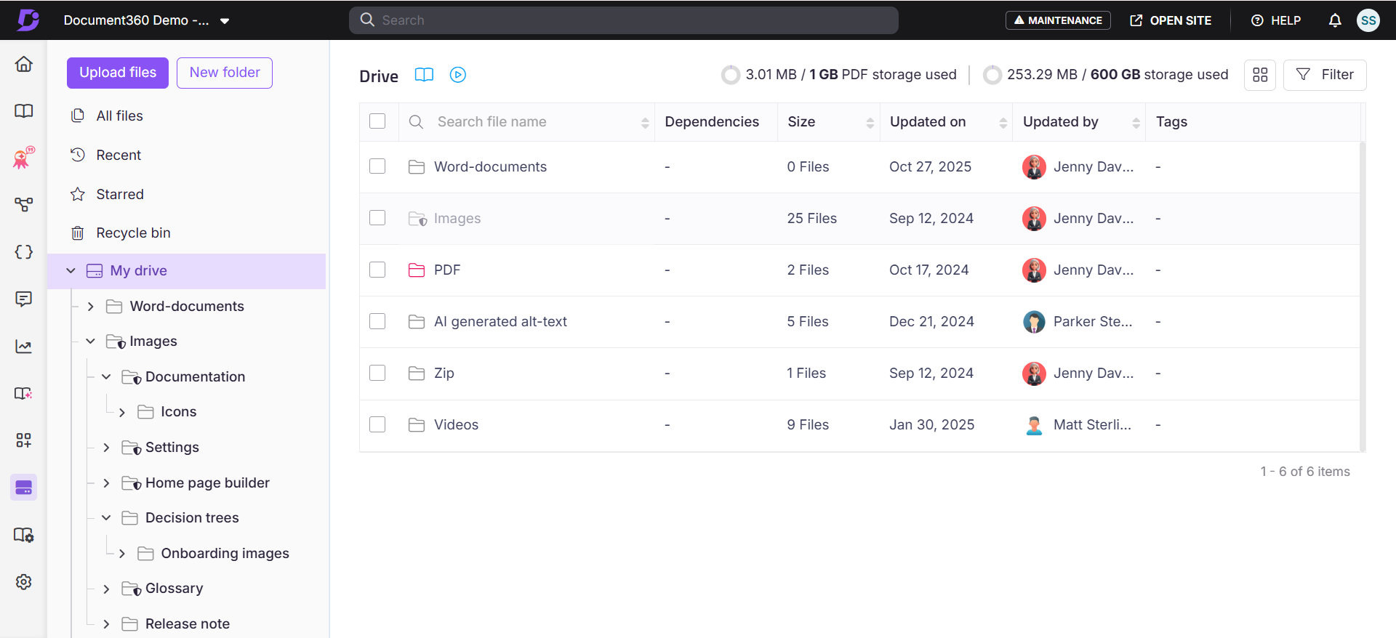This screenshot has width=1396, height=638.
Task: Open the Home icon in left sidebar
Action: [24, 64]
